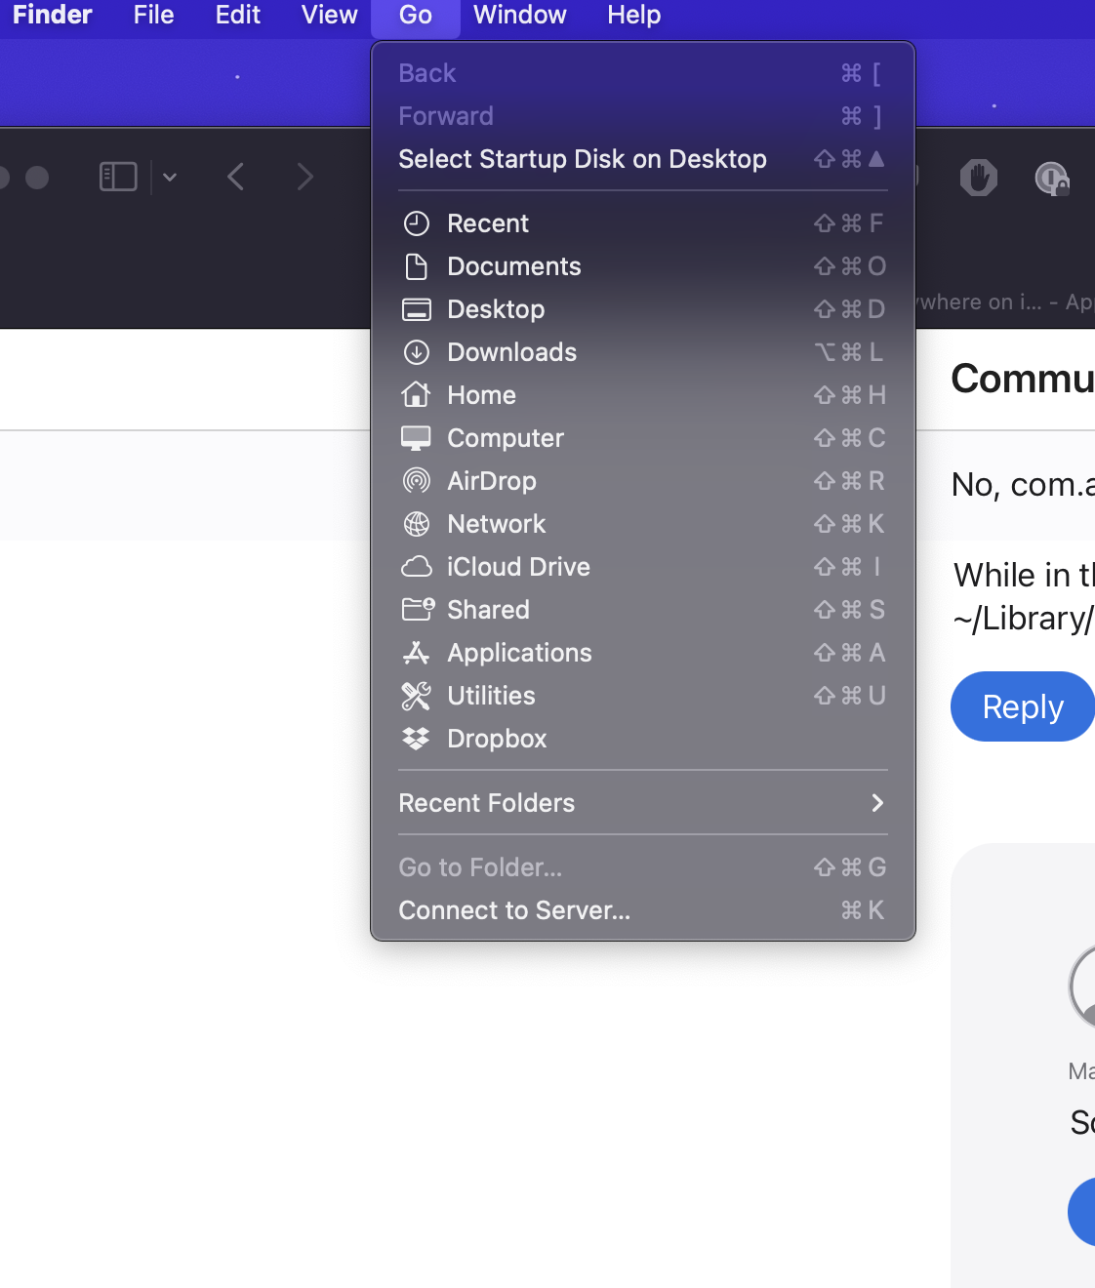Image resolution: width=1095 pixels, height=1288 pixels.
Task: Click the user avatar thumbnail
Action: click(x=1082, y=986)
